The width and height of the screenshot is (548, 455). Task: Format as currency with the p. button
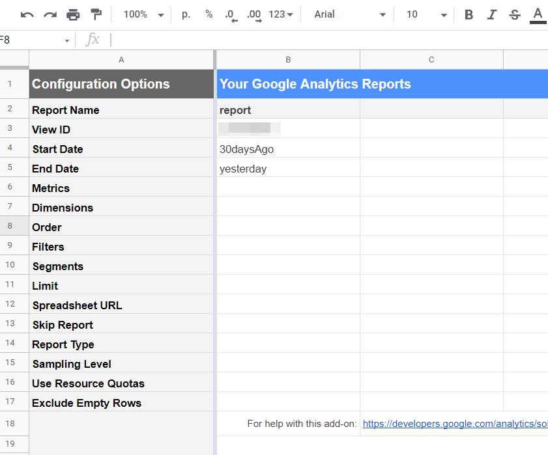pyautogui.click(x=186, y=15)
